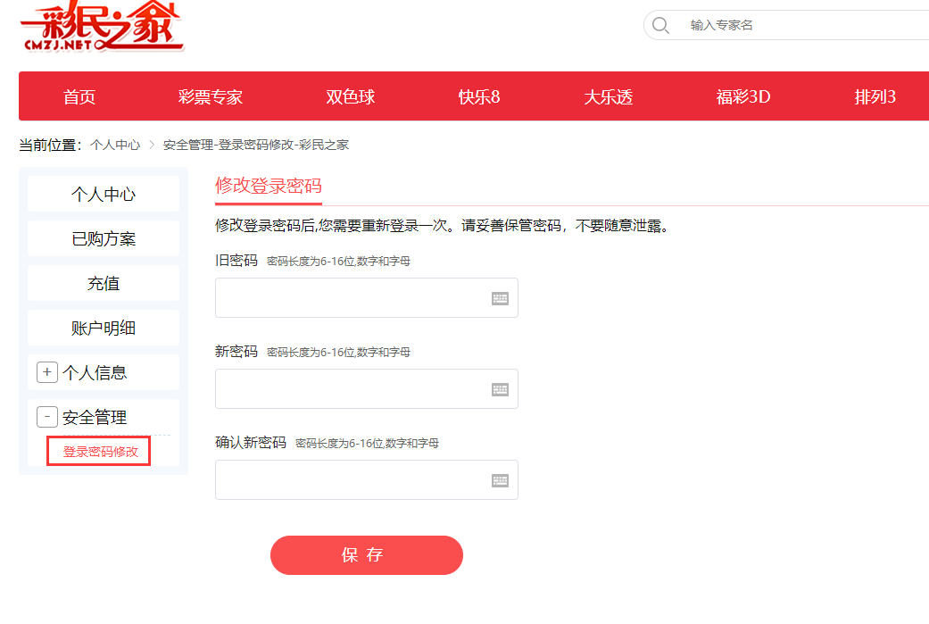Open the 登录密码修改 sidebar link

[98, 451]
